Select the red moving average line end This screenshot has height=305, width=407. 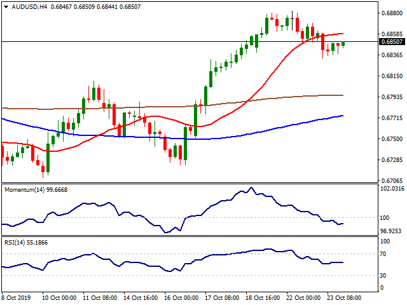point(342,34)
